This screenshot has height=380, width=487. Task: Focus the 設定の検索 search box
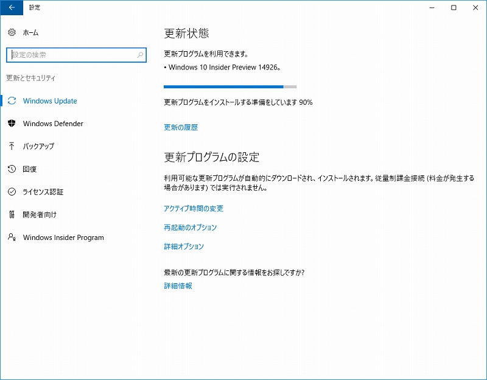[x=76, y=55]
